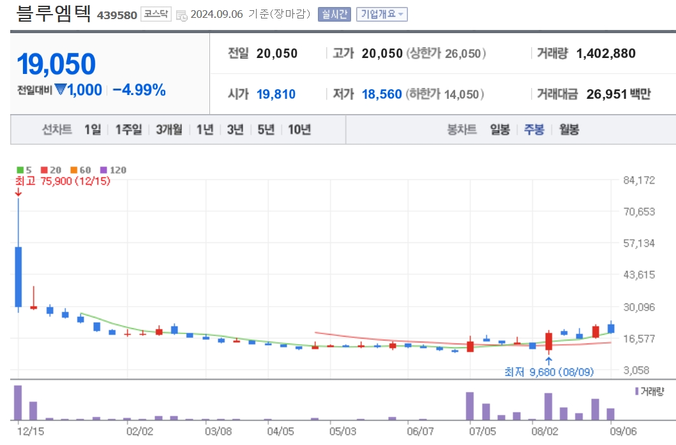
Task: Click the down triangle icon by 1,000
Action: click(61, 89)
